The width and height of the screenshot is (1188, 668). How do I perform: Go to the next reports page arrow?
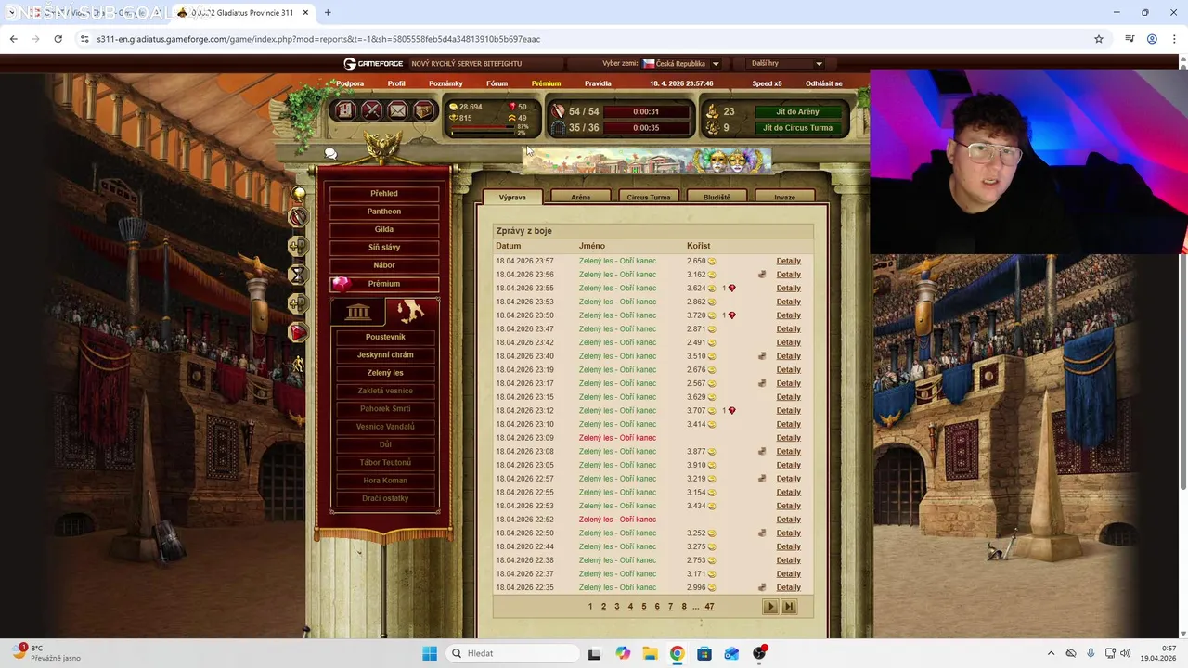(x=770, y=607)
